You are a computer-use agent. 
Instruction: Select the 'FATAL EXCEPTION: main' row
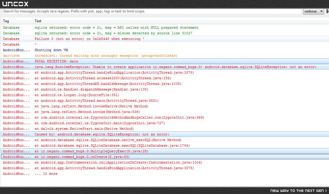(x=165, y=61)
